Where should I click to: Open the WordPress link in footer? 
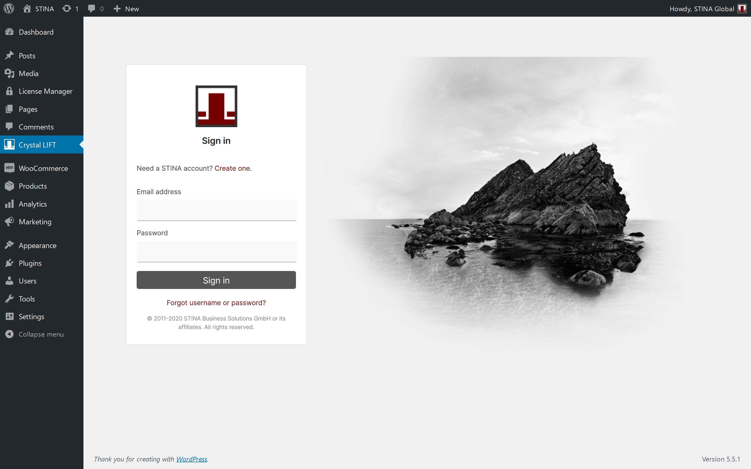pos(191,459)
